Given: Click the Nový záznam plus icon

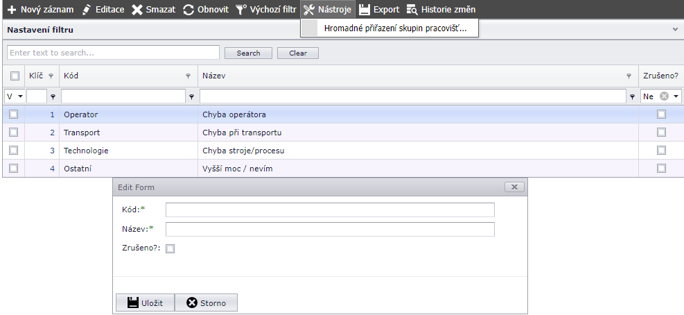Looking at the screenshot, I should 12,10.
